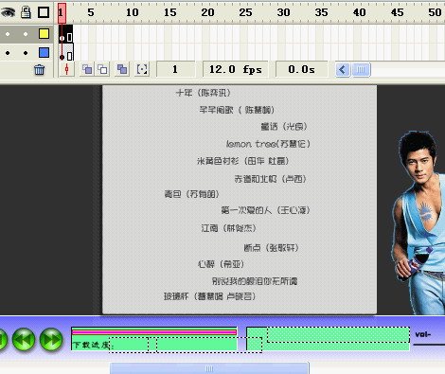Click the stage horizontal scrollbar at bottom

209,368
